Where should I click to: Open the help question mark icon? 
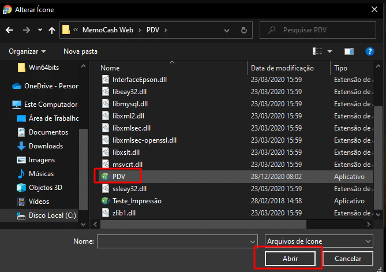pos(370,51)
